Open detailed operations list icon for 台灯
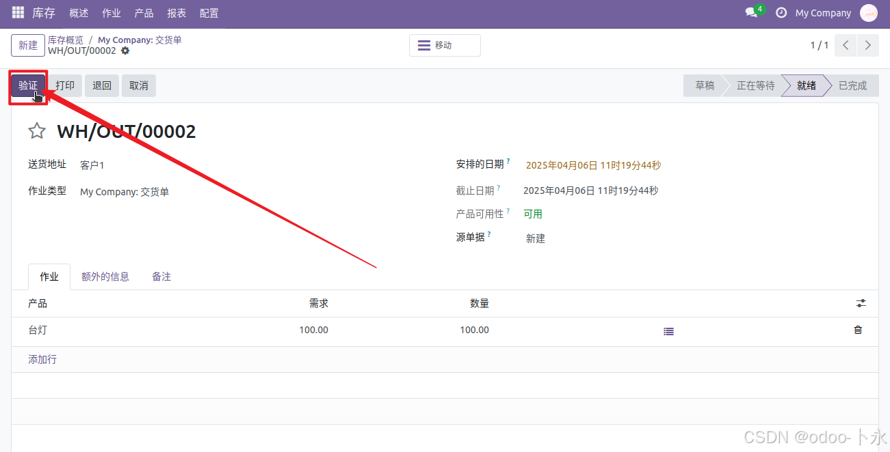 click(x=668, y=331)
